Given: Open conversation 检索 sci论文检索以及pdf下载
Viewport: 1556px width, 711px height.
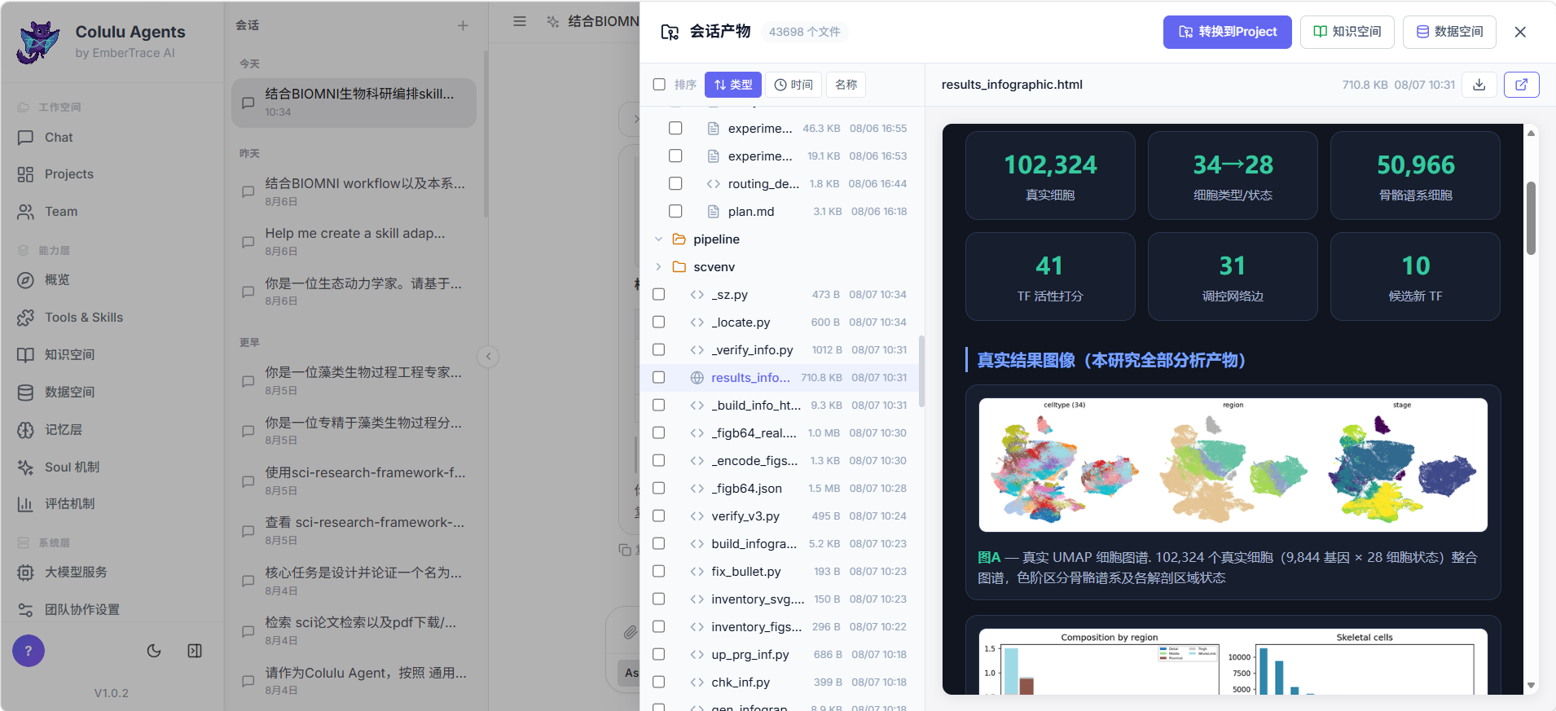Looking at the screenshot, I should (x=354, y=631).
